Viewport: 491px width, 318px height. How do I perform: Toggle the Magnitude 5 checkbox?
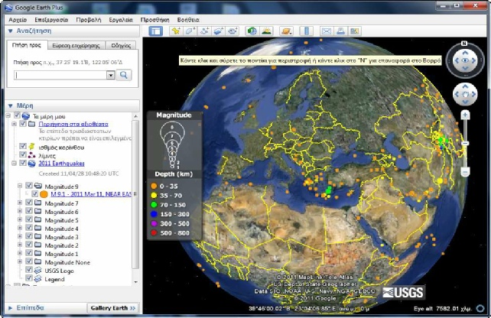[29, 219]
